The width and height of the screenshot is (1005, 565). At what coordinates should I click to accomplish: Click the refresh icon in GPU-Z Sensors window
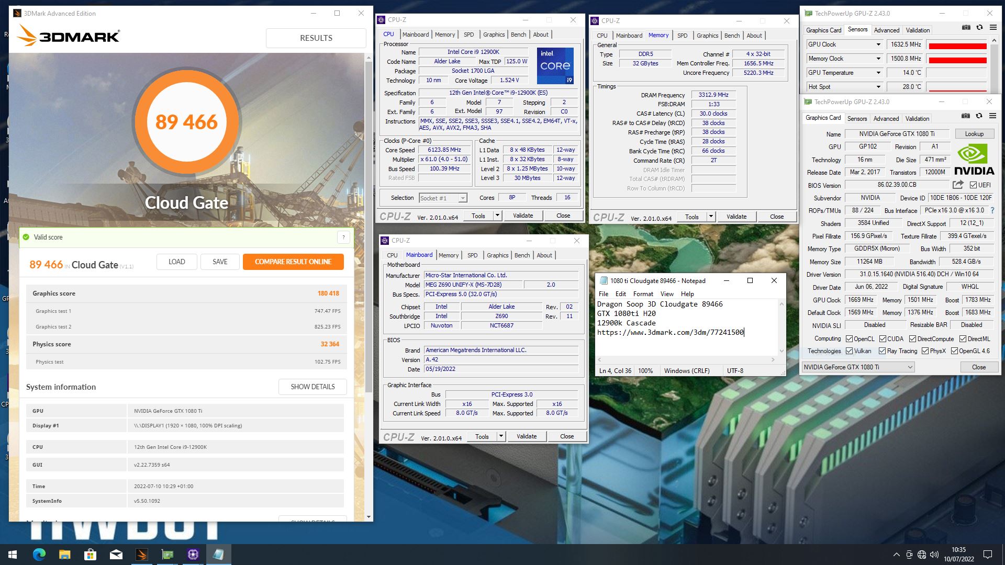979,28
